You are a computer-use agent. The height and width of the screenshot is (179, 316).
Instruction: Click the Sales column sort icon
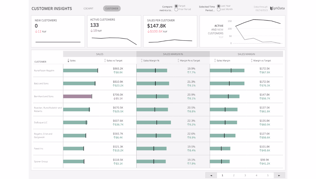pos(68,61)
